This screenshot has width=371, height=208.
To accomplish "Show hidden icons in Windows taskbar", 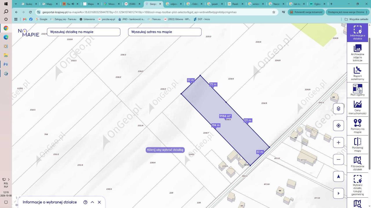I will [9, 179].
